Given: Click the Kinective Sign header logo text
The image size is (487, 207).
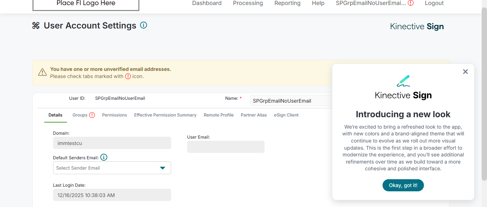Looking at the screenshot, I should [x=417, y=27].
